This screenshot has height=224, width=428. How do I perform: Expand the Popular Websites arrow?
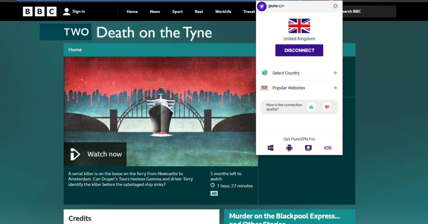tap(335, 88)
